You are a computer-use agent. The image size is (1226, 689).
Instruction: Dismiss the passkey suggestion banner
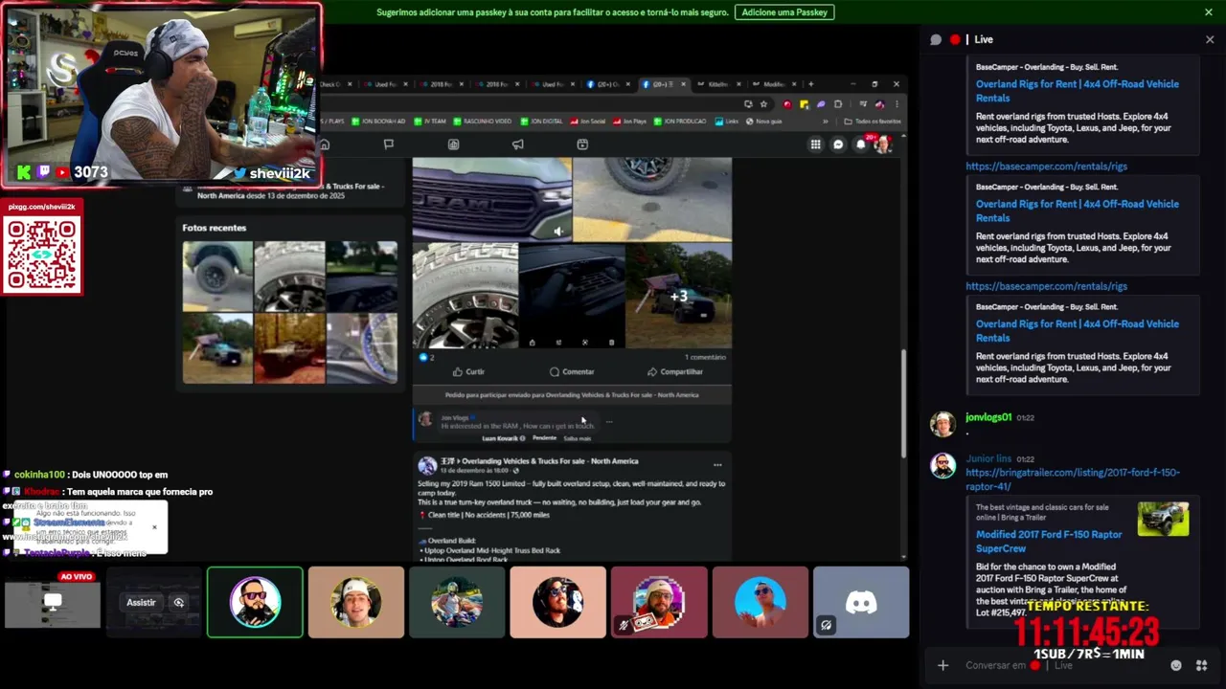(x=1209, y=12)
